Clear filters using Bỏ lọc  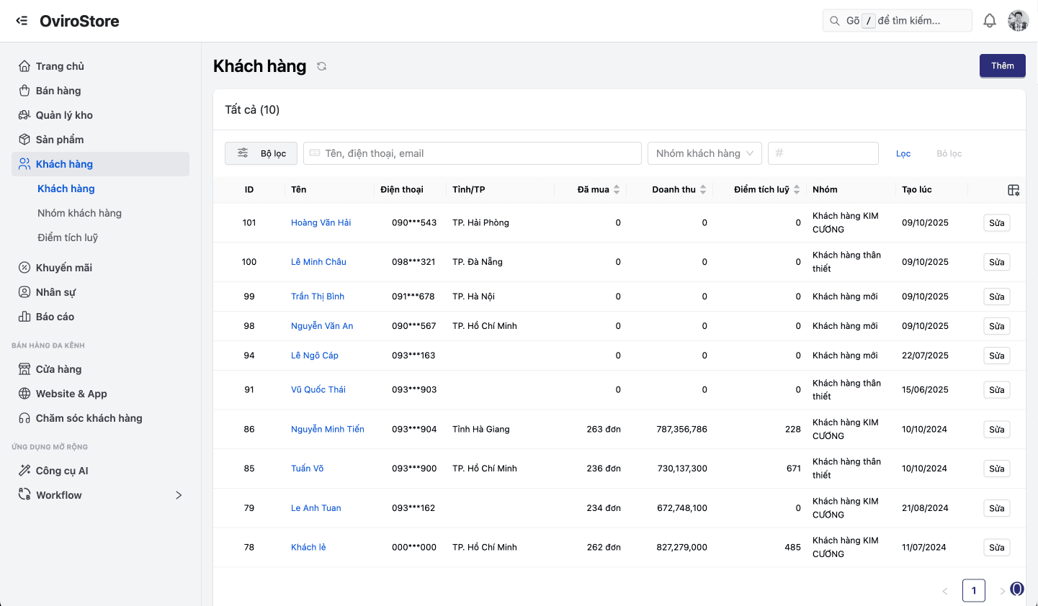point(948,153)
